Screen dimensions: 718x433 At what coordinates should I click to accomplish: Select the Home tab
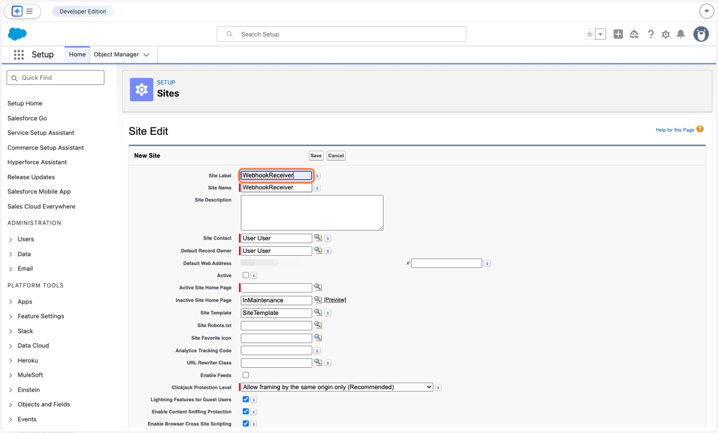pos(77,54)
